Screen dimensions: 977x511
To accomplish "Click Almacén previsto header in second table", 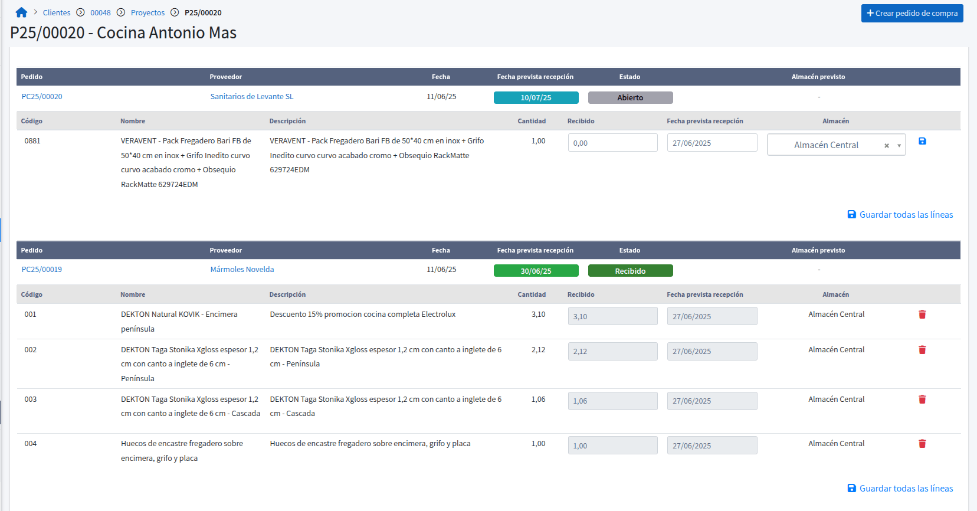I will 818,250.
